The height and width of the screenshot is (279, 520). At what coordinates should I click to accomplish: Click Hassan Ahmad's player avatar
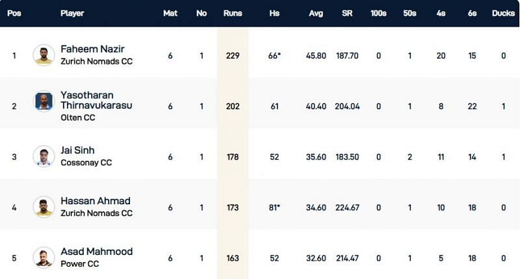click(44, 207)
